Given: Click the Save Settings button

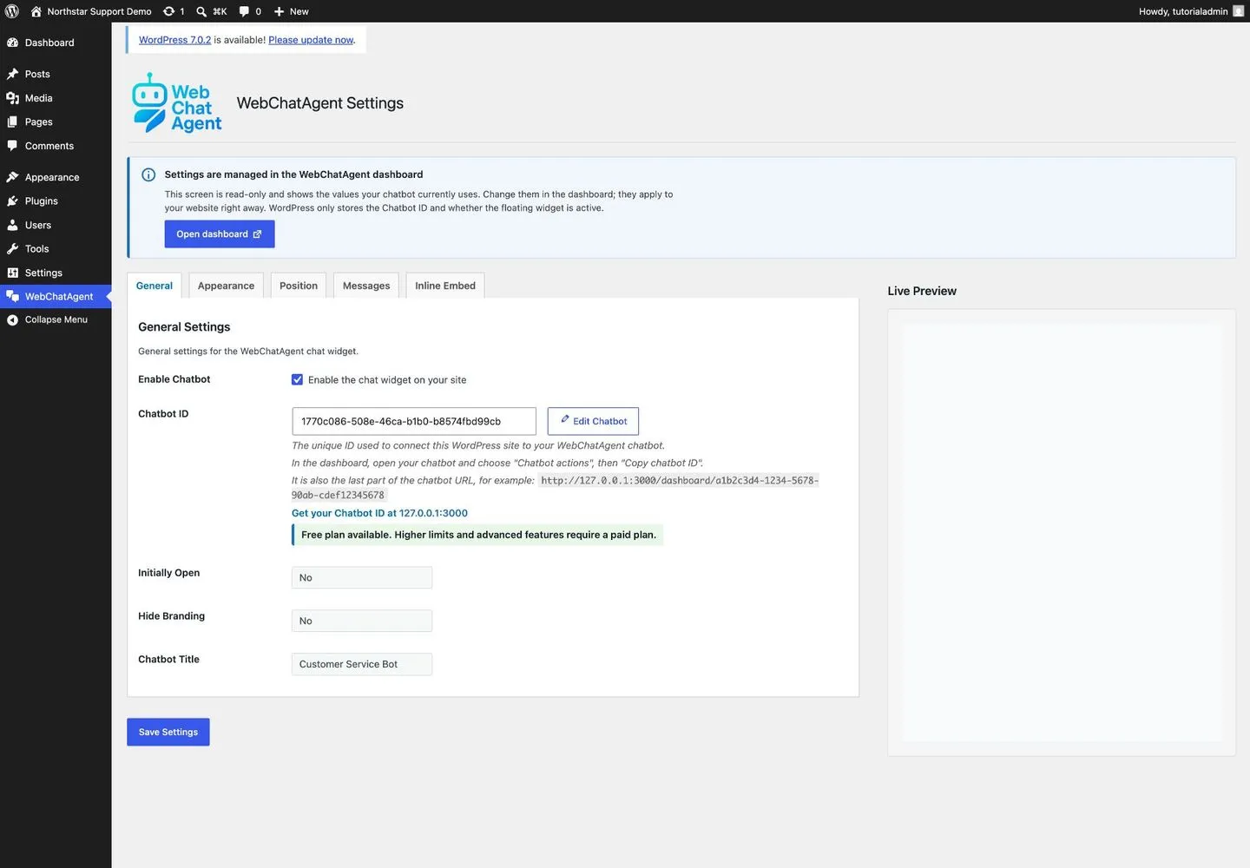Looking at the screenshot, I should point(168,732).
